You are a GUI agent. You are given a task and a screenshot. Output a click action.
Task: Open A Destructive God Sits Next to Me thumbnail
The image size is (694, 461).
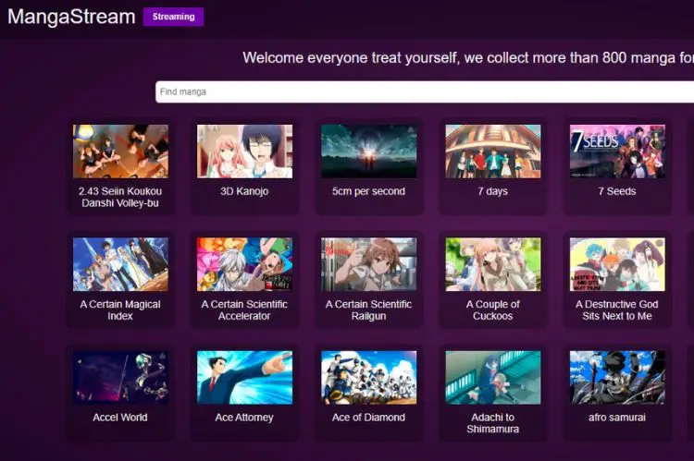pyautogui.click(x=617, y=264)
